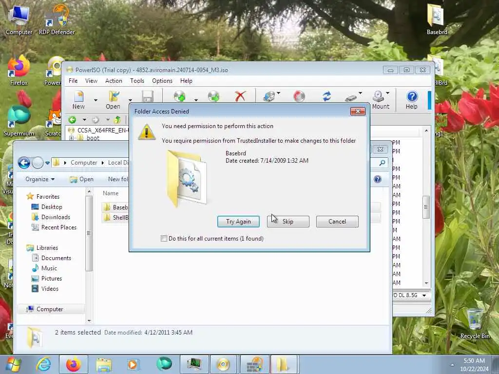Image resolution: width=499 pixels, height=374 pixels.
Task: Open the Action menu in PowerISO
Action: (x=114, y=81)
